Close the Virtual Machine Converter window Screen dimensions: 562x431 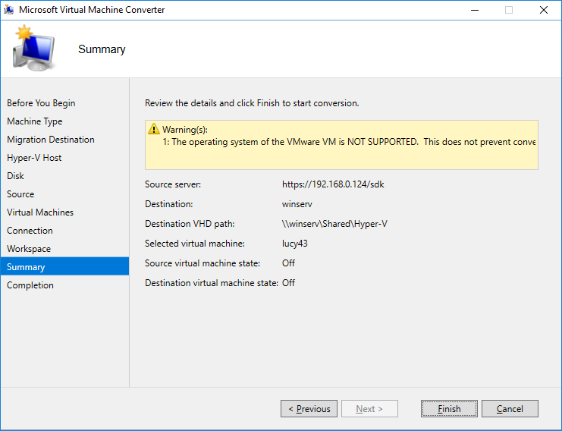[544, 10]
